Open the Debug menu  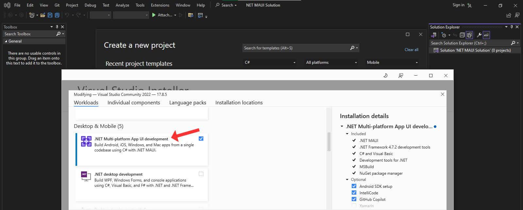90,5
